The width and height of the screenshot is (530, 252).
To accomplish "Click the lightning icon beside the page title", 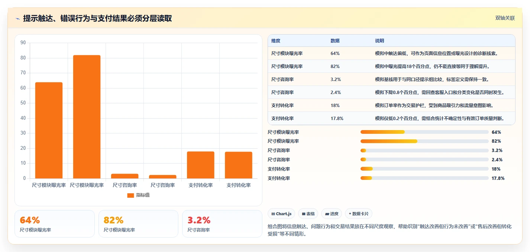I will [17, 18].
